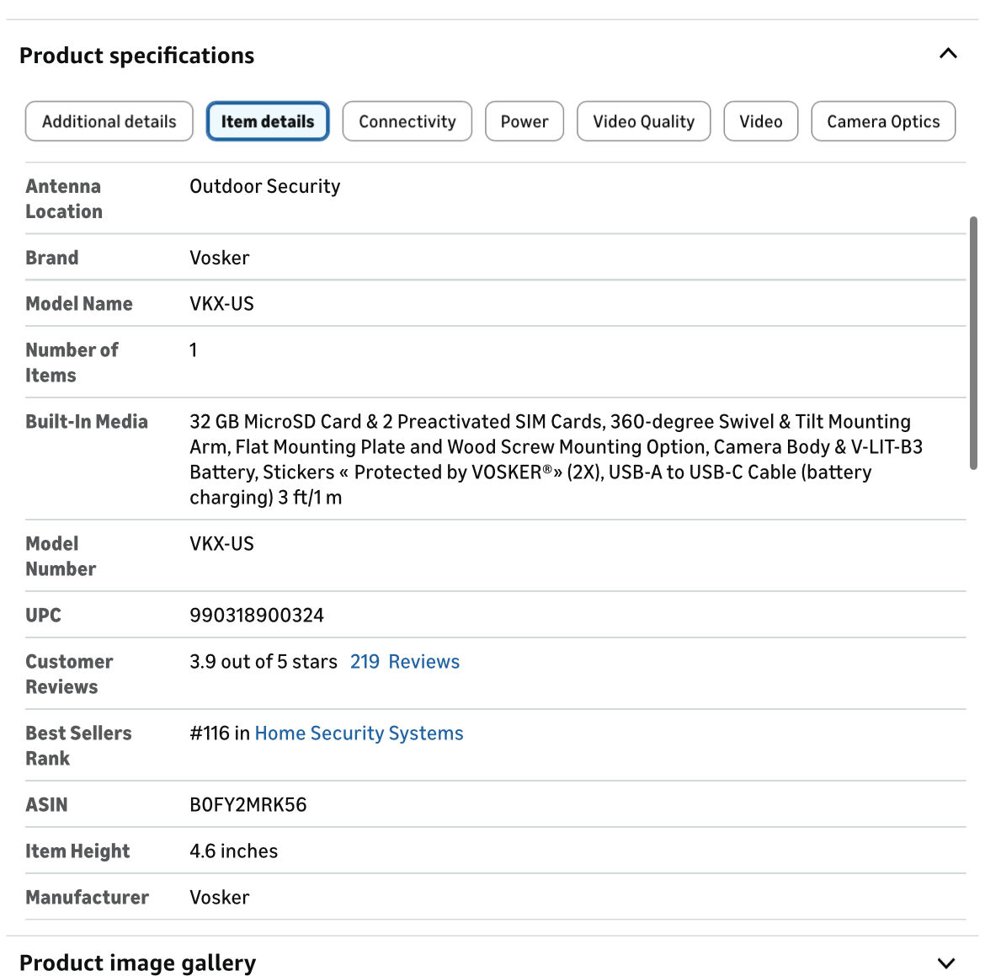Click the ASIN value B0FY2MRK56
The width and height of the screenshot is (985, 976).
point(248,805)
